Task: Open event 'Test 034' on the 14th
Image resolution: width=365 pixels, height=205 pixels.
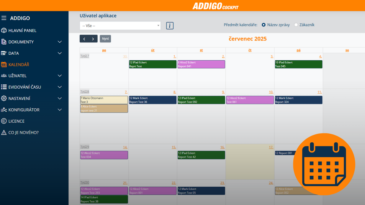Action: click(x=104, y=155)
